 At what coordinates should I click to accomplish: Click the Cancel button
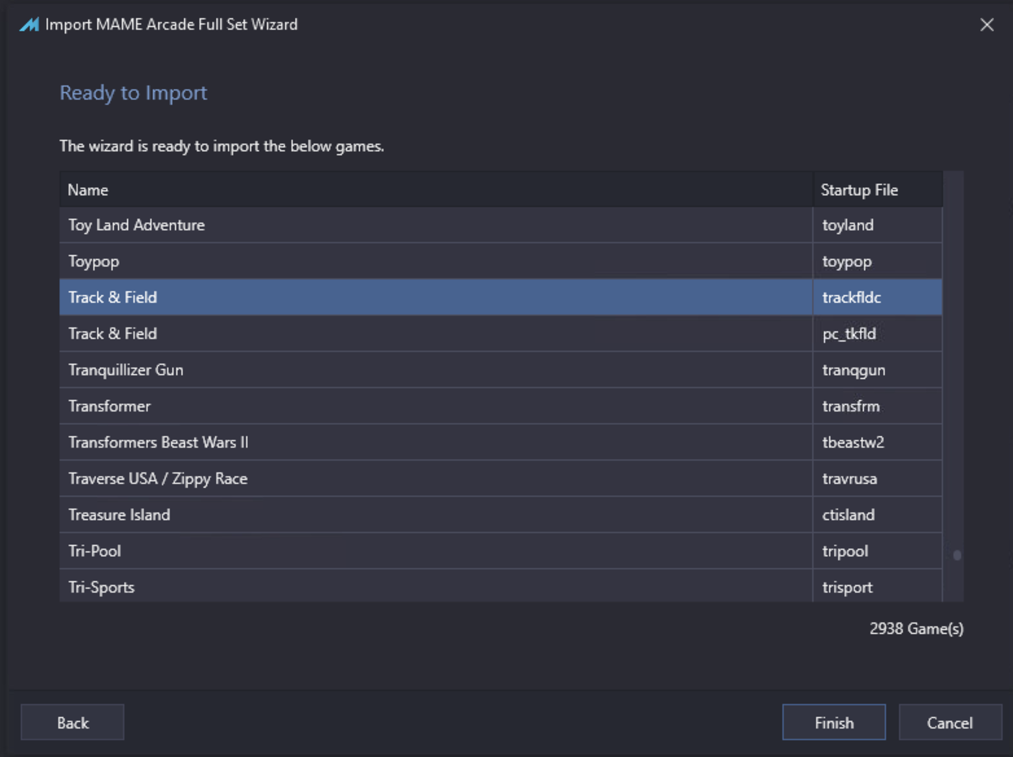coord(950,722)
